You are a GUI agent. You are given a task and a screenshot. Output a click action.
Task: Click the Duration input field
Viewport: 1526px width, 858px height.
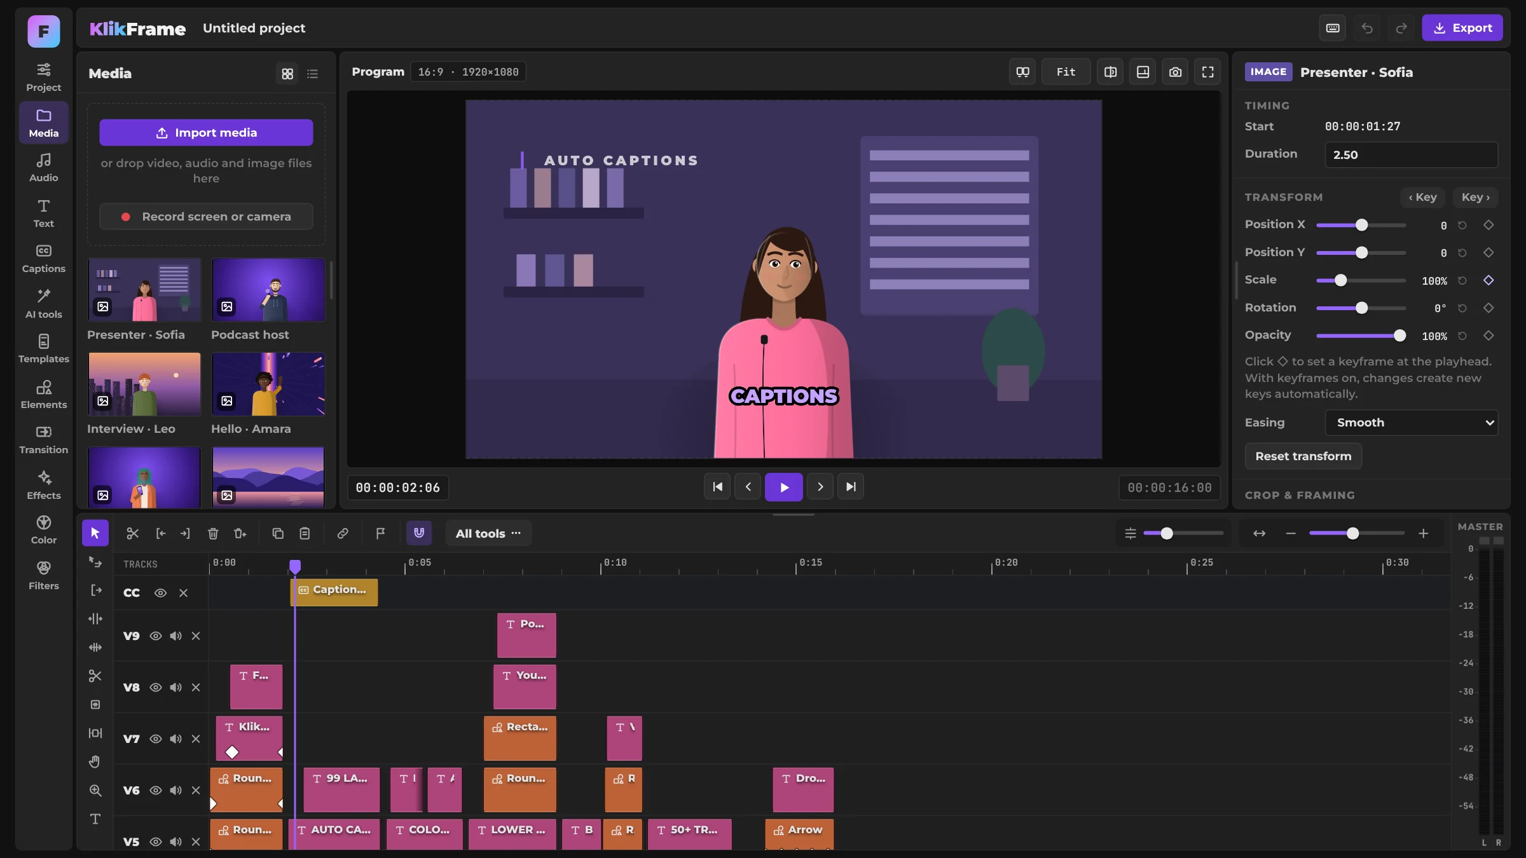click(1411, 155)
